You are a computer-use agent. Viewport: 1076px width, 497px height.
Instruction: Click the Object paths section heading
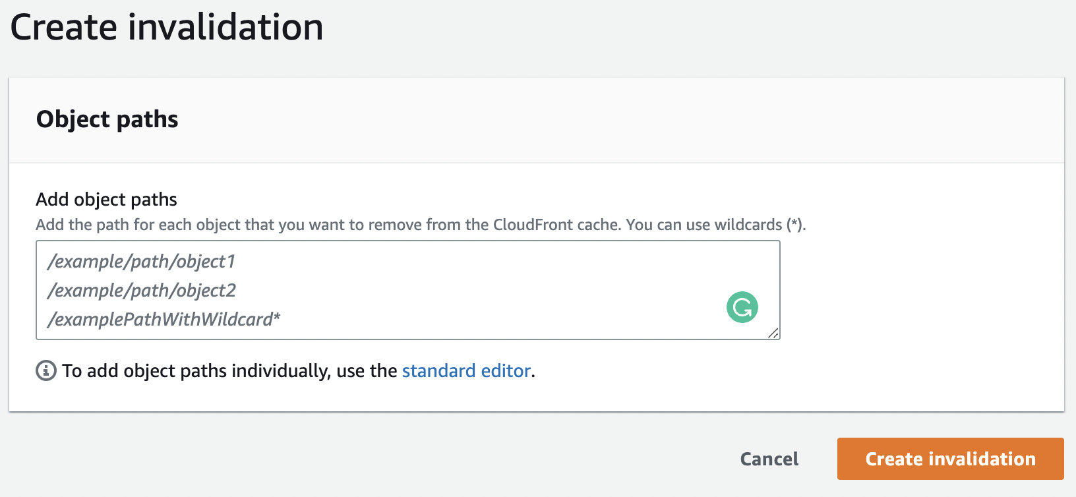point(107,119)
